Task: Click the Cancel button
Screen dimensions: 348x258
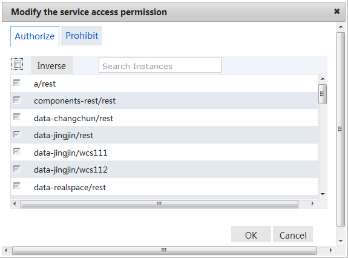Action: [293, 234]
